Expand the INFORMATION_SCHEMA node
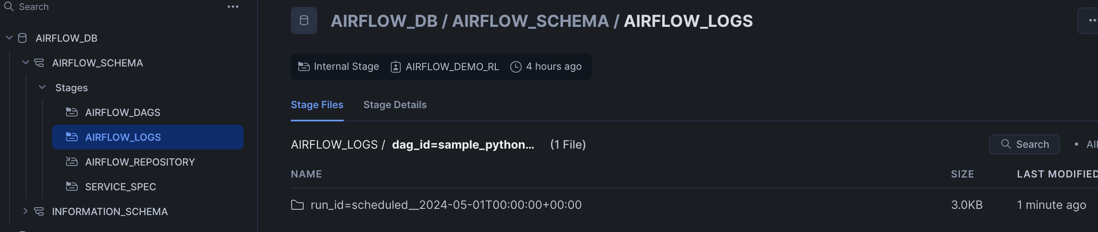Screen dimensions: 1098x232 [x=26, y=211]
